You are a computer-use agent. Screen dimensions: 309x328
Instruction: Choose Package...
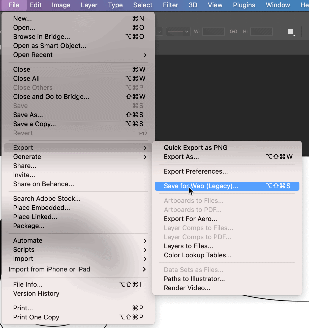click(78, 226)
